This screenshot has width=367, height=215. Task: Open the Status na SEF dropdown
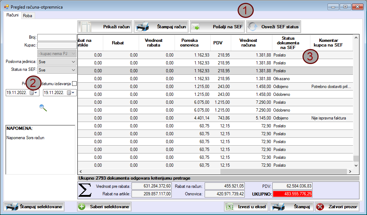tap(57, 70)
